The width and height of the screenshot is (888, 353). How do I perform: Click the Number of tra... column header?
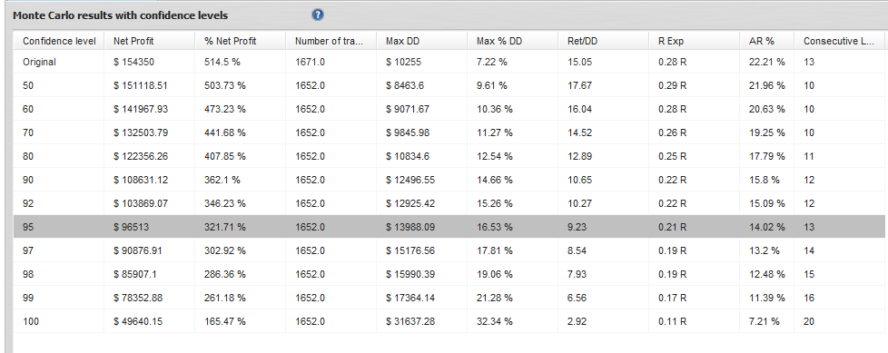pyautogui.click(x=331, y=41)
